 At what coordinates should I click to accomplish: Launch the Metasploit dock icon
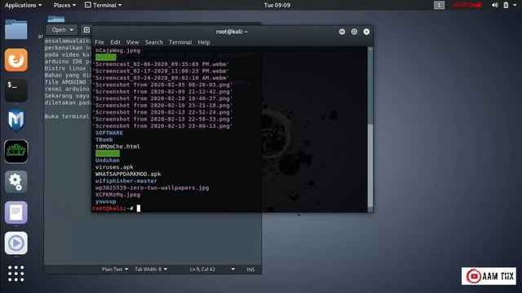coord(16,120)
